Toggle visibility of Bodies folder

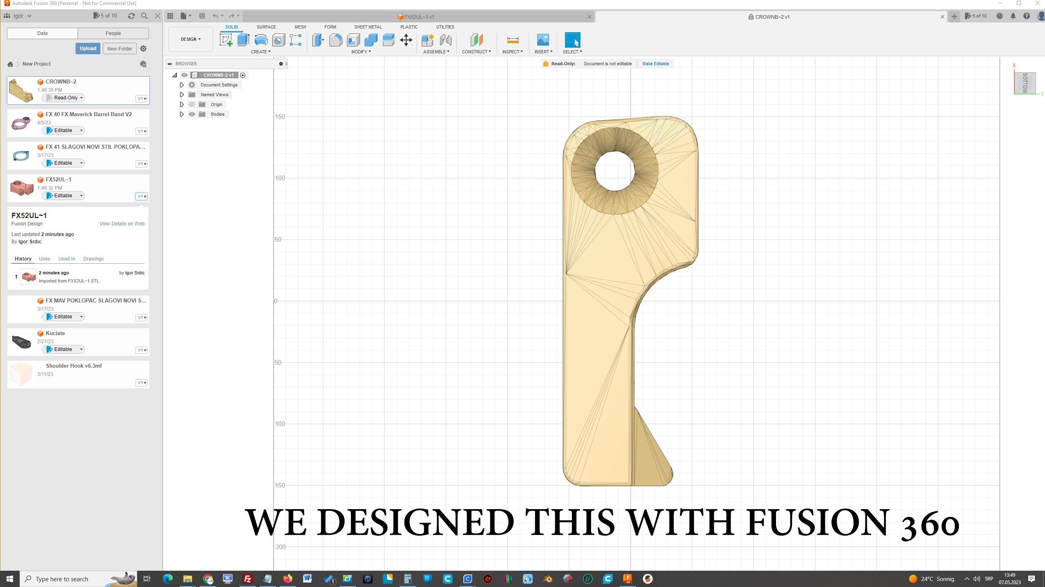pos(192,114)
